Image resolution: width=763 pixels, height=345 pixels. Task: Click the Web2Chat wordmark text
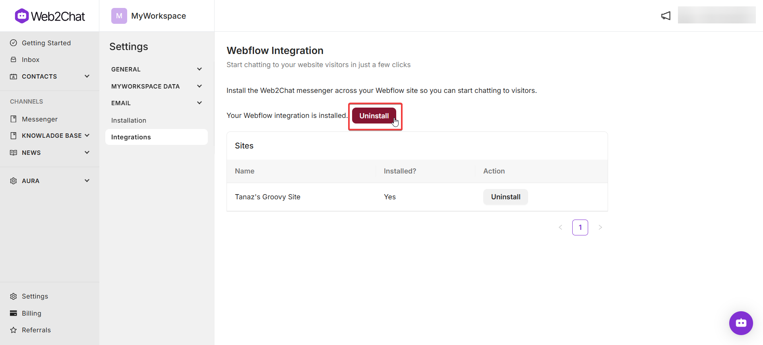[x=58, y=16]
